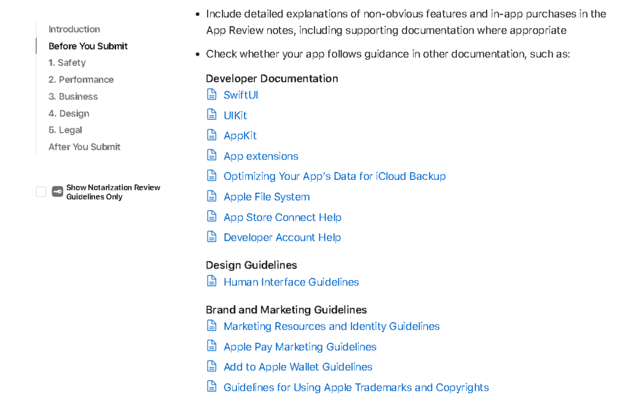Jump to 5. Legal section
Viewport: 629px width, 406px height.
[x=65, y=130]
